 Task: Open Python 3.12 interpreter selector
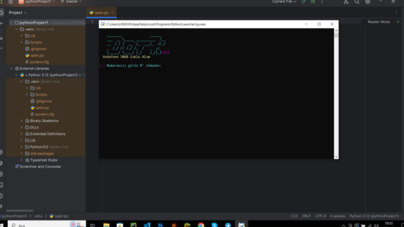374,216
